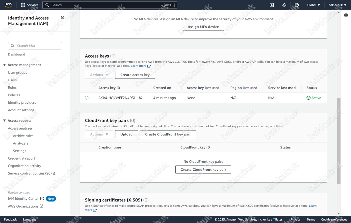Open User groups in the sidebar

17,72
